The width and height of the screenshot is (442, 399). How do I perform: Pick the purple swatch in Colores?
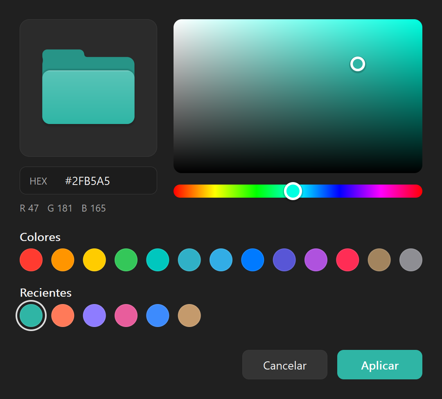click(x=316, y=260)
